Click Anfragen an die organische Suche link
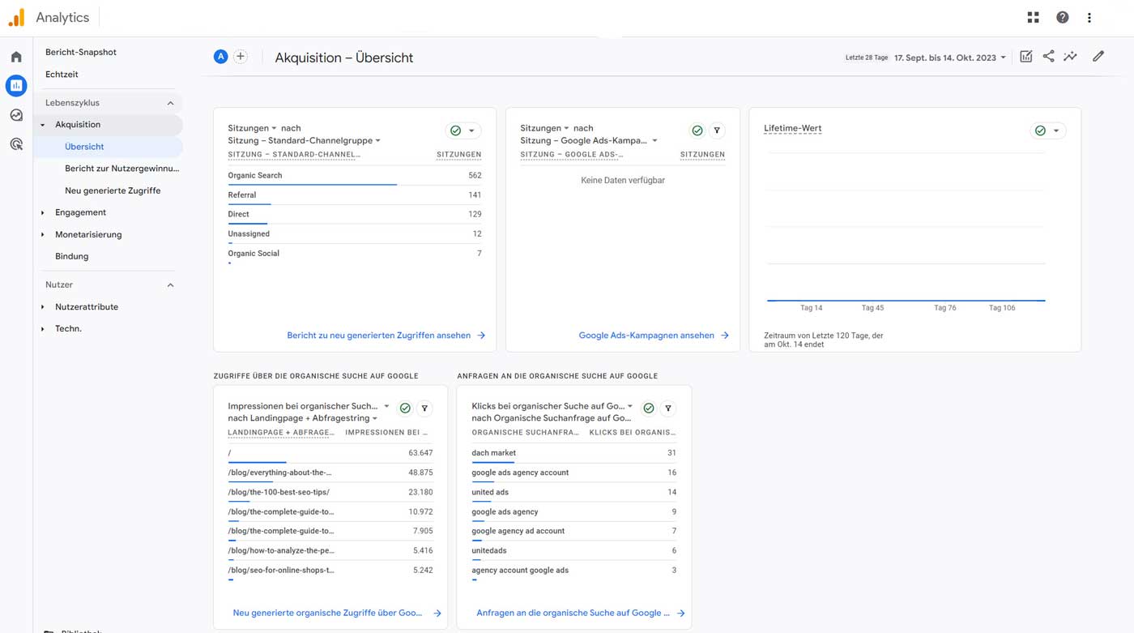The image size is (1134, 633). coord(580,613)
